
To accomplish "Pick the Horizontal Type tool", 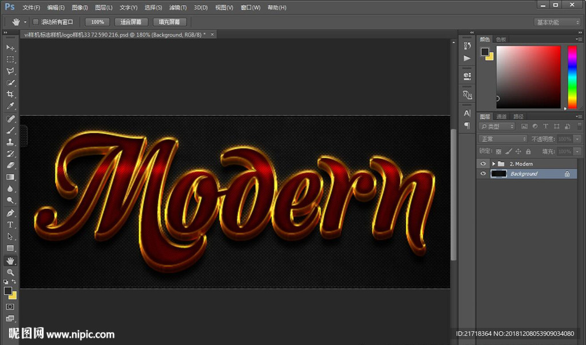I will [10, 224].
